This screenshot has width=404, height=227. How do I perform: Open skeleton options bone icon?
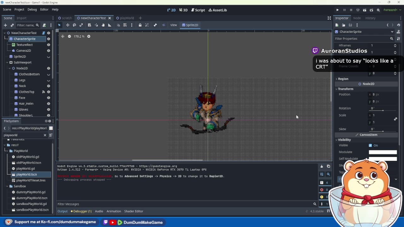(x=155, y=25)
